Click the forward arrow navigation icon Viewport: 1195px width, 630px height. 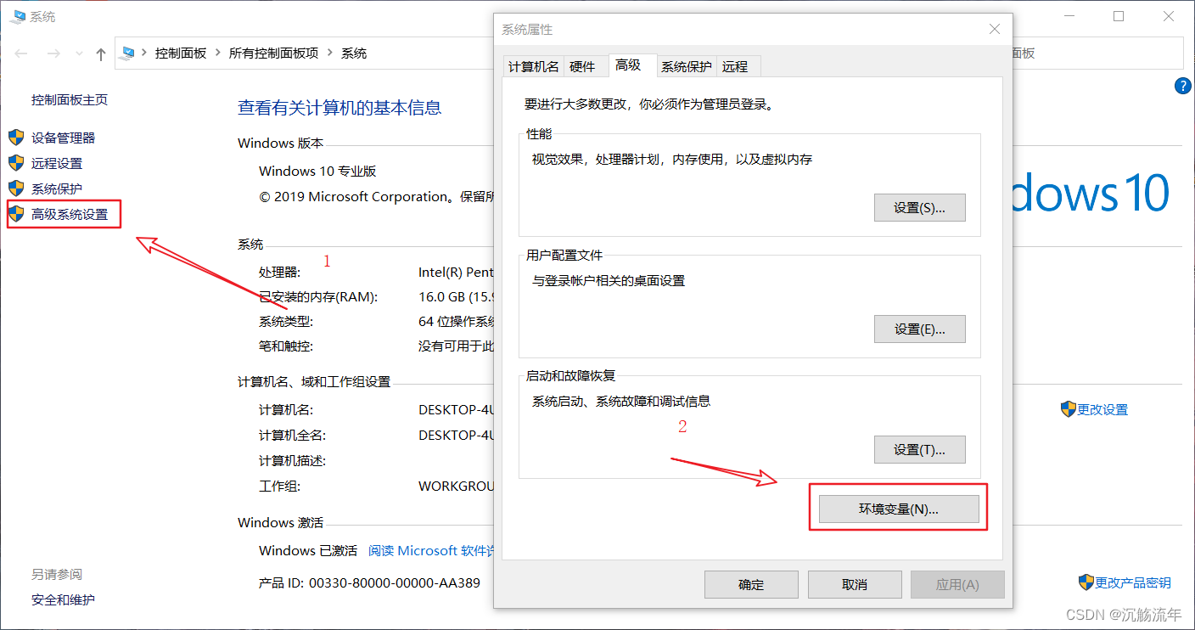tap(53, 53)
